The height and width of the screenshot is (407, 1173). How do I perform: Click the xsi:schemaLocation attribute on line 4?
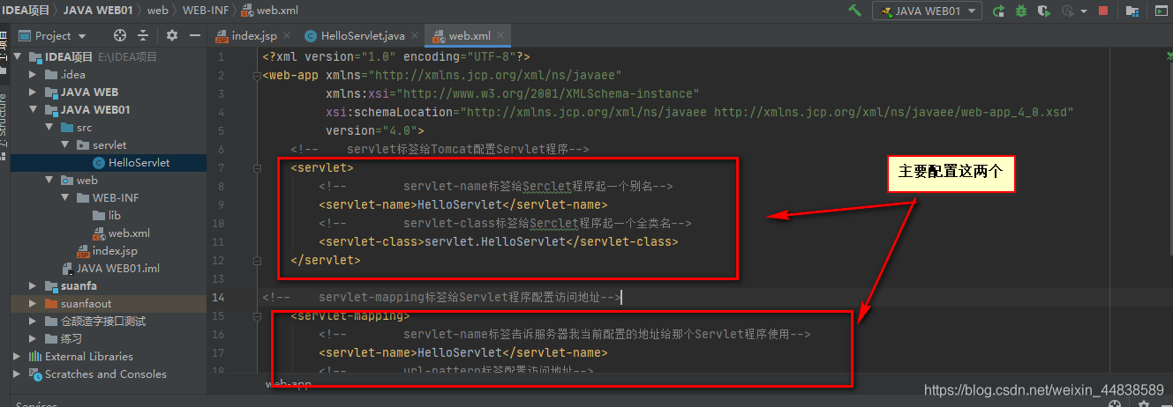388,112
